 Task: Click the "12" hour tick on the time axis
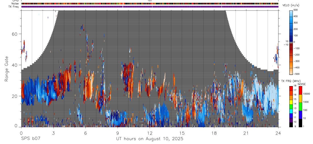click(150, 133)
